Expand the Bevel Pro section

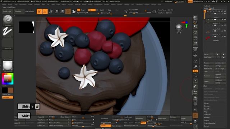207,109
